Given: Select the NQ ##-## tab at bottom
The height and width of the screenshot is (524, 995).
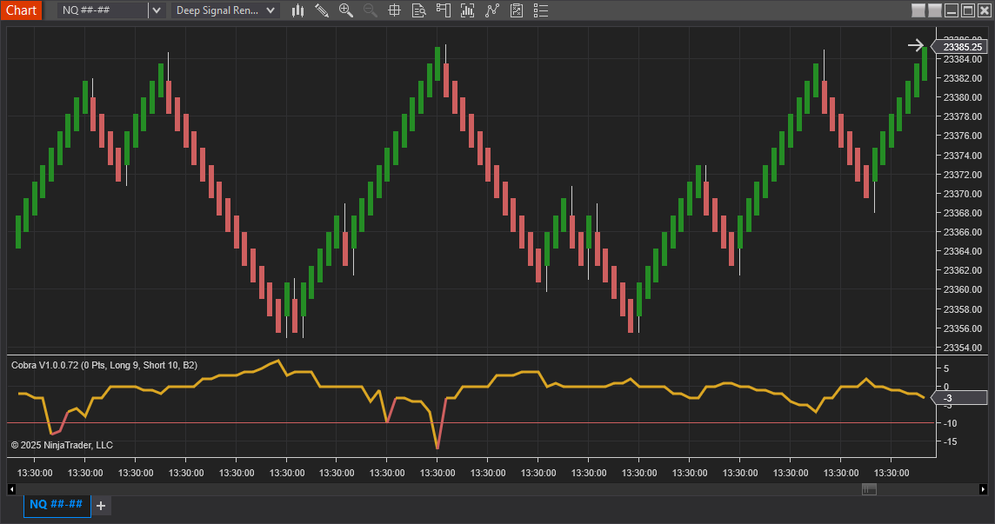Looking at the screenshot, I should coord(57,505).
